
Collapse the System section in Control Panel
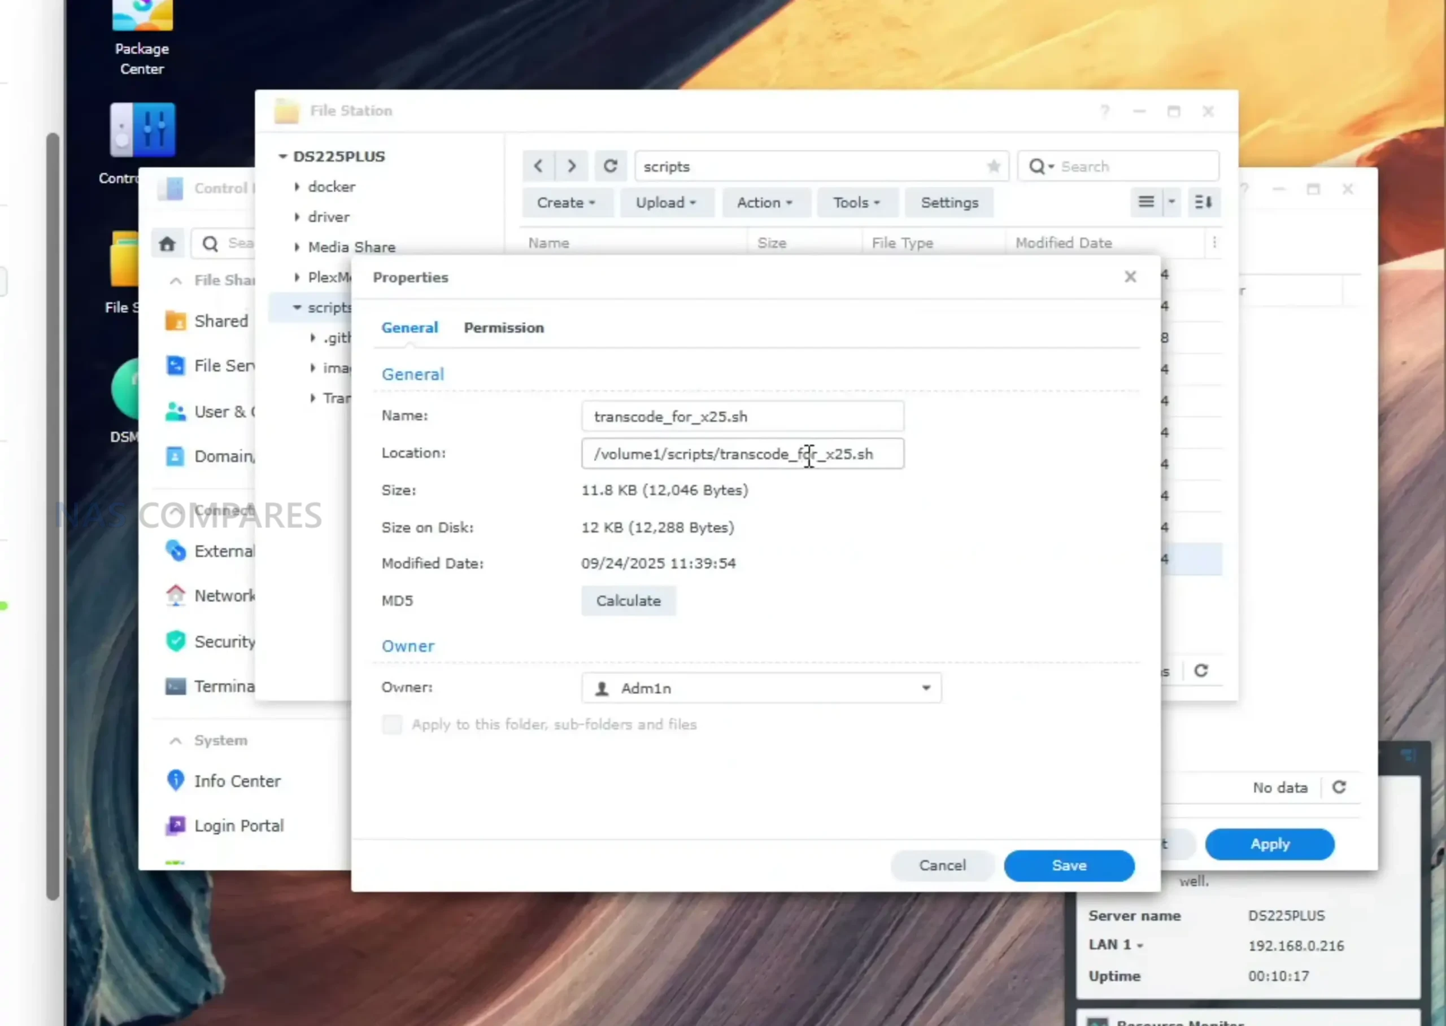pyautogui.click(x=176, y=740)
